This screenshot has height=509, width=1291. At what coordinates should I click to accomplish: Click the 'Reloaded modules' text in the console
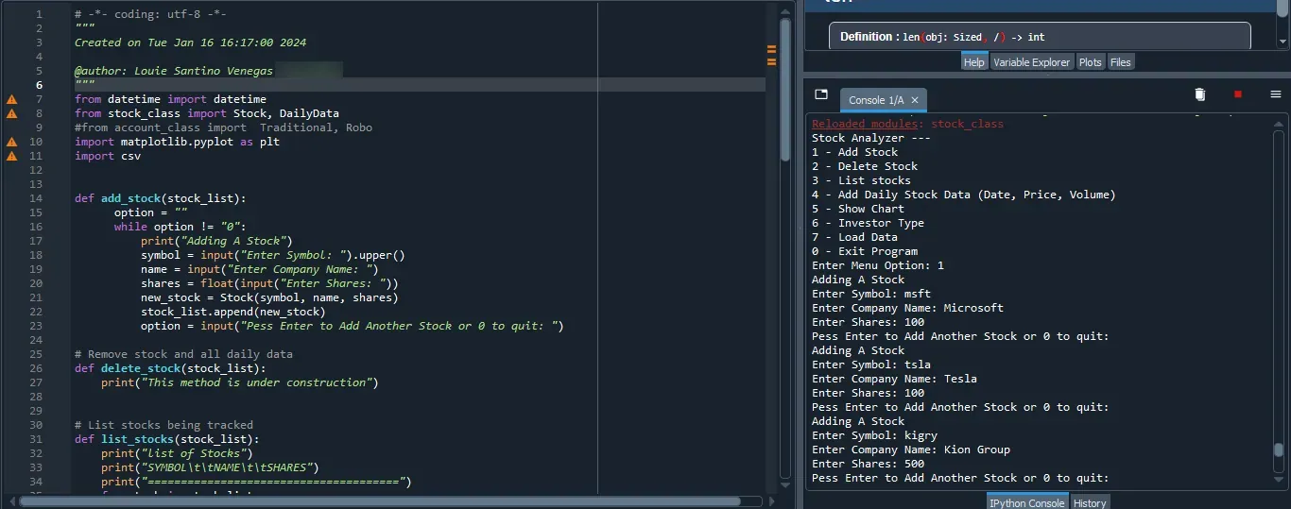pyautogui.click(x=864, y=124)
